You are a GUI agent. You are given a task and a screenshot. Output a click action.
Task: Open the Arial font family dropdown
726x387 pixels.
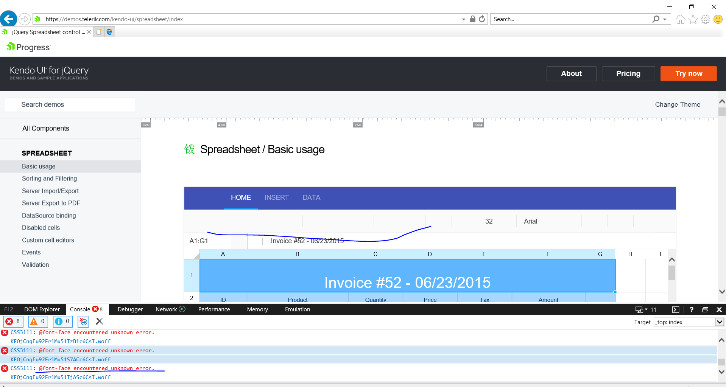[548, 221]
